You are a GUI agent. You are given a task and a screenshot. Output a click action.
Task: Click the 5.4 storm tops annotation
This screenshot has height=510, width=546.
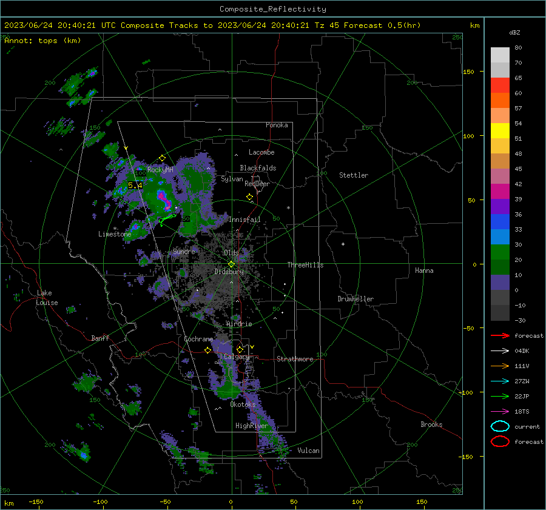135,185
